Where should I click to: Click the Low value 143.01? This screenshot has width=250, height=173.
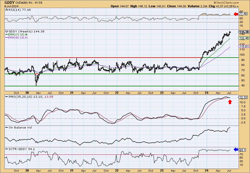161,6
